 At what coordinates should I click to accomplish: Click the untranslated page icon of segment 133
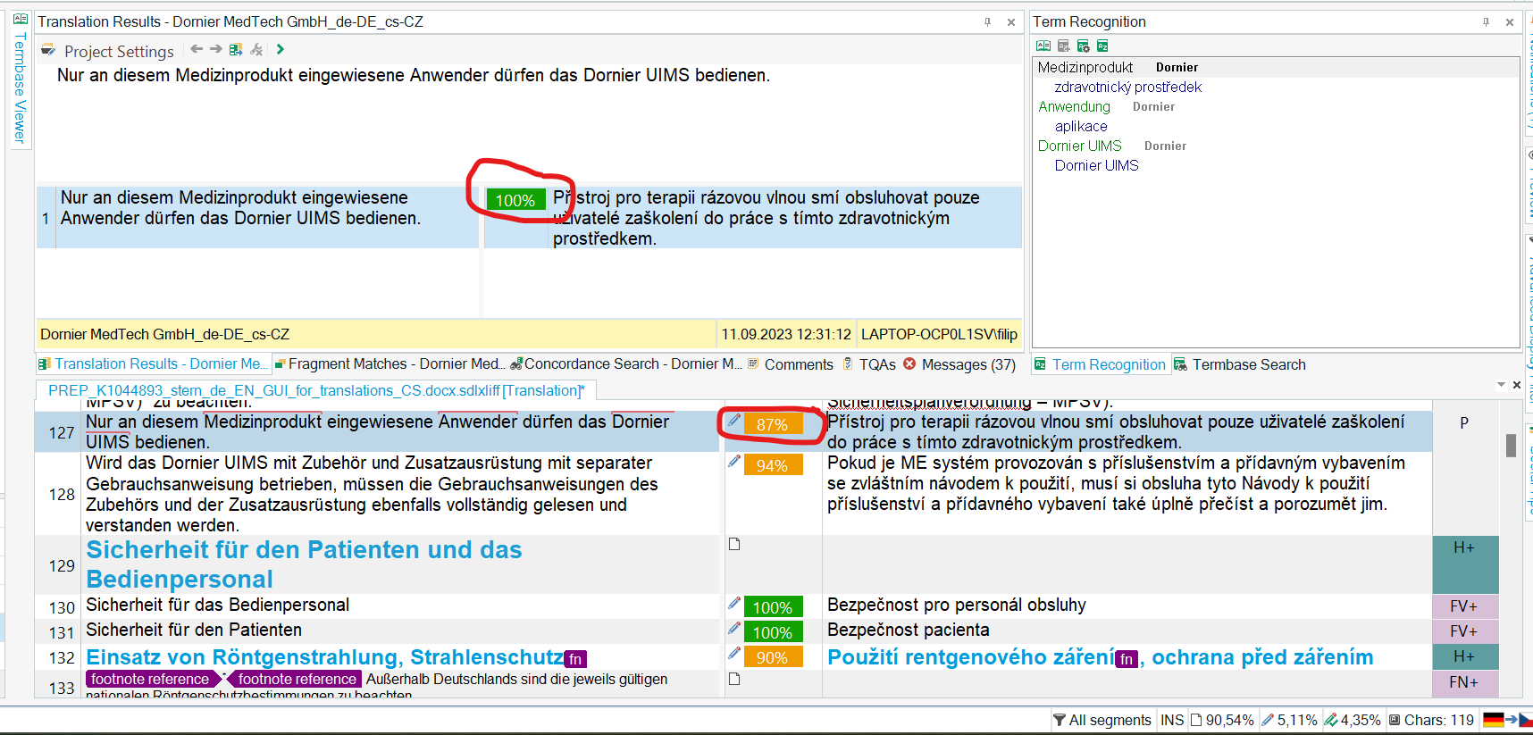pyautogui.click(x=734, y=679)
